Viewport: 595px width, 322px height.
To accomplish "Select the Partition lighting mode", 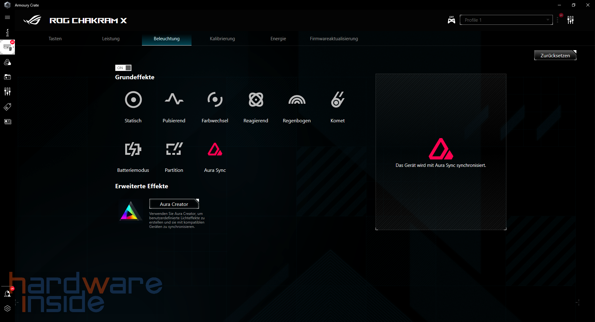I will (174, 156).
